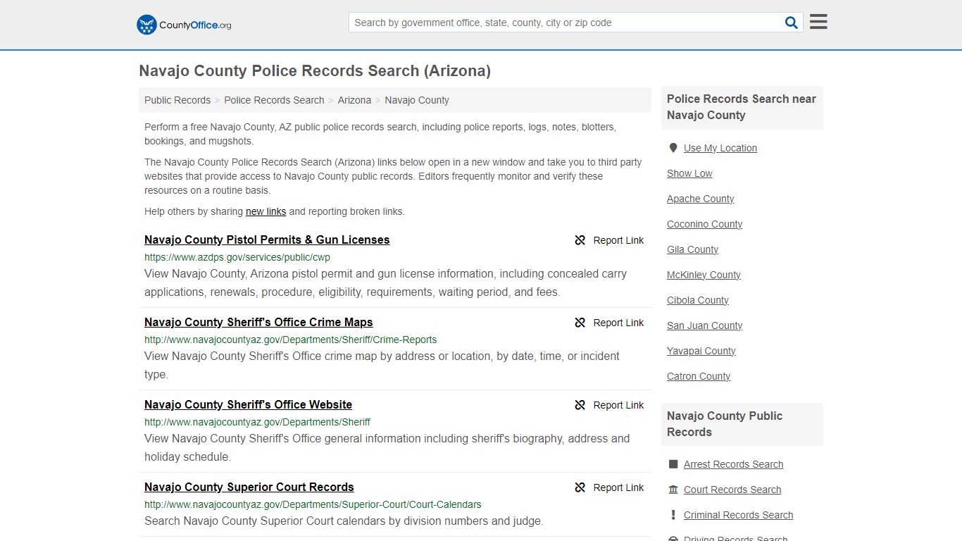
Task: Select Show Low in nearby list
Action: (689, 173)
